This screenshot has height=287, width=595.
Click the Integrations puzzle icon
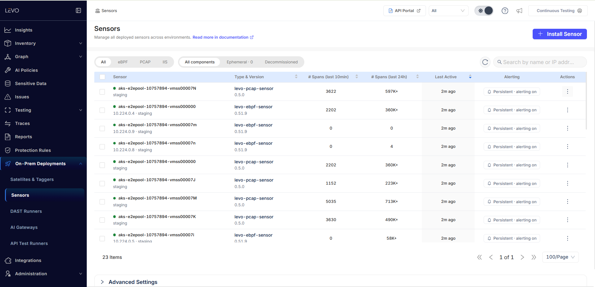[x=8, y=260]
